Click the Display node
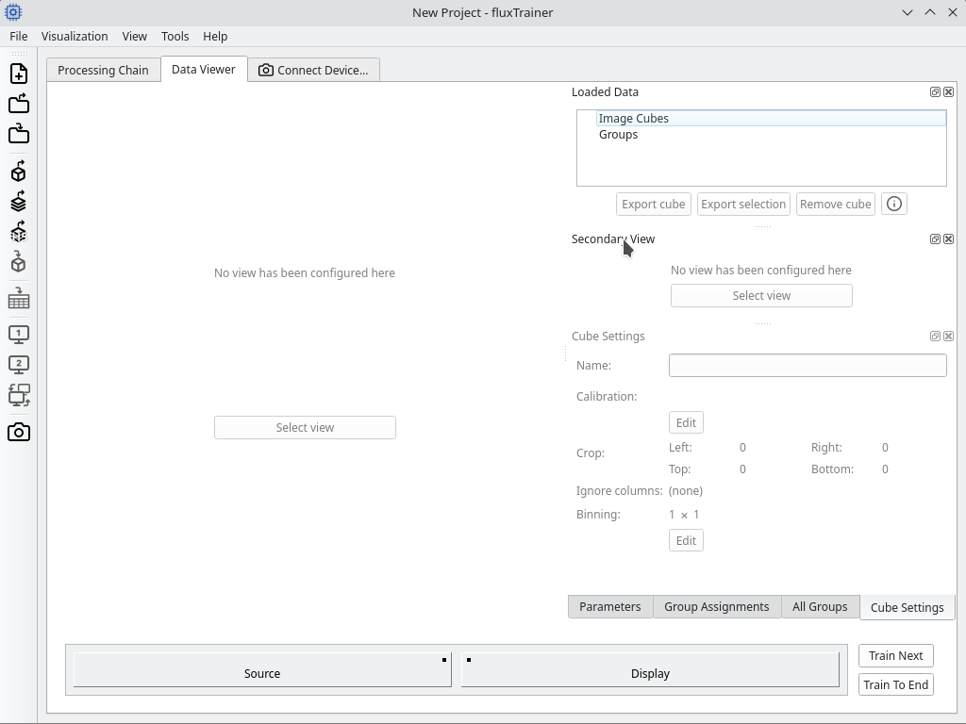 coord(650,670)
